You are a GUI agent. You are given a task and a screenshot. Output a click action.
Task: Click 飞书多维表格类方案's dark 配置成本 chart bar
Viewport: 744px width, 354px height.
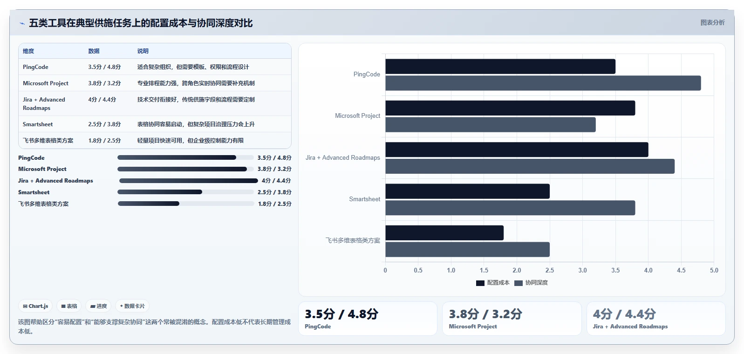[x=444, y=233]
